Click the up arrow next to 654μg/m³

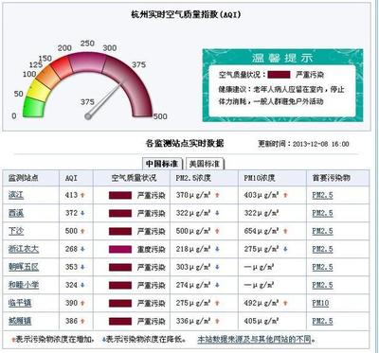point(285,231)
